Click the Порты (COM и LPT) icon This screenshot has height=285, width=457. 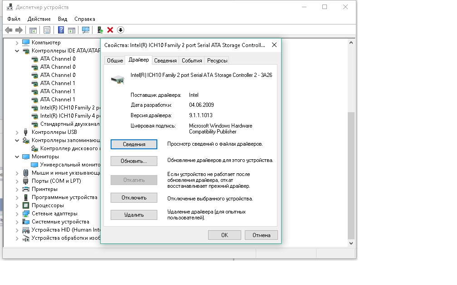tap(26, 181)
